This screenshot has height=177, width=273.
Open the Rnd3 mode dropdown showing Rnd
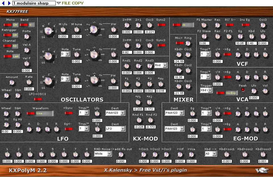coord(161,65)
